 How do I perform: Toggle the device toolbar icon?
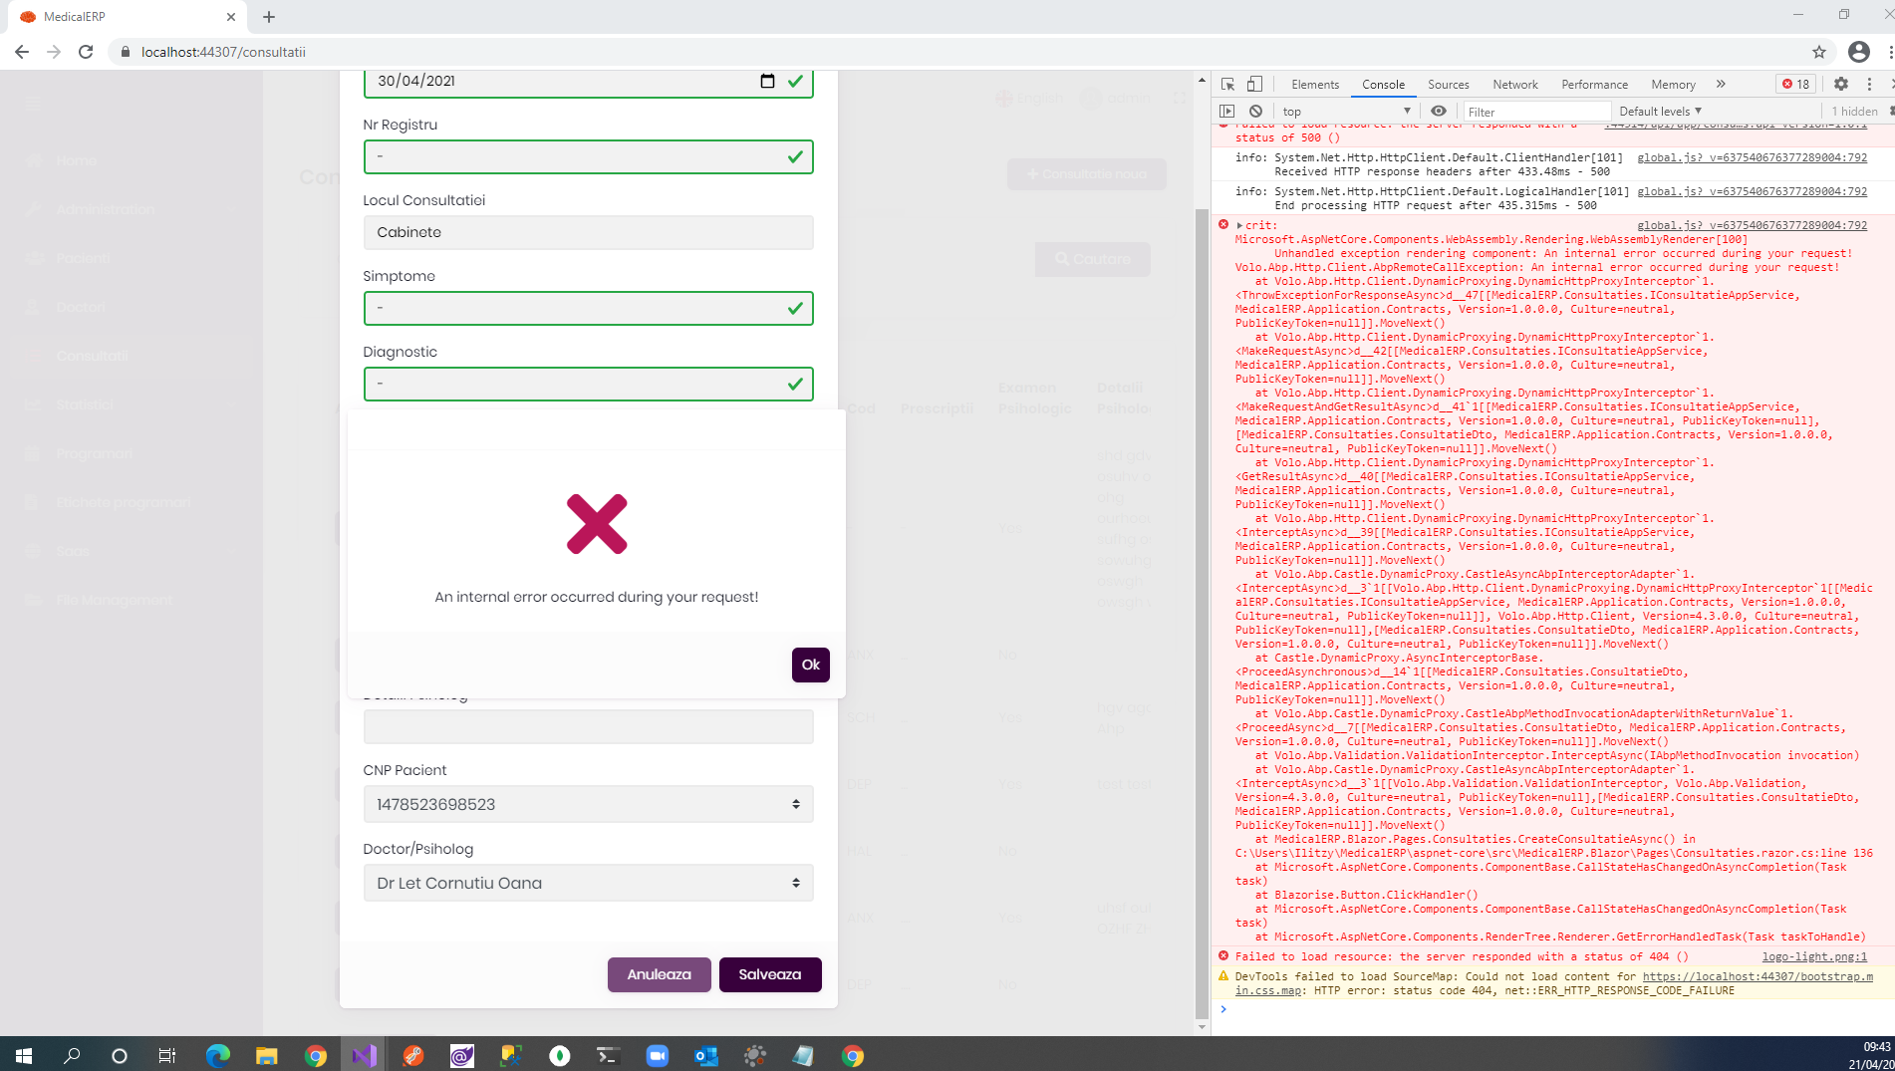(1254, 85)
